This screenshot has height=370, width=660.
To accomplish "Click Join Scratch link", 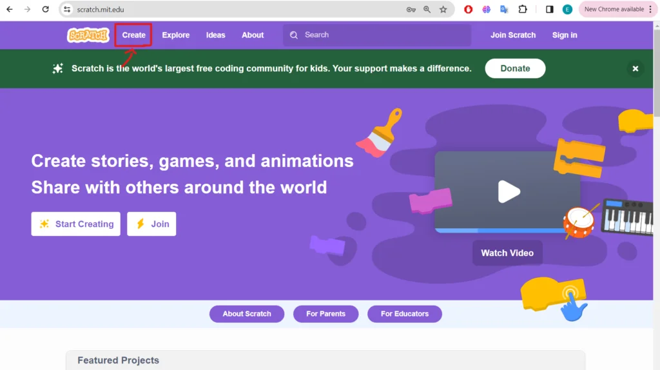I will coord(512,35).
